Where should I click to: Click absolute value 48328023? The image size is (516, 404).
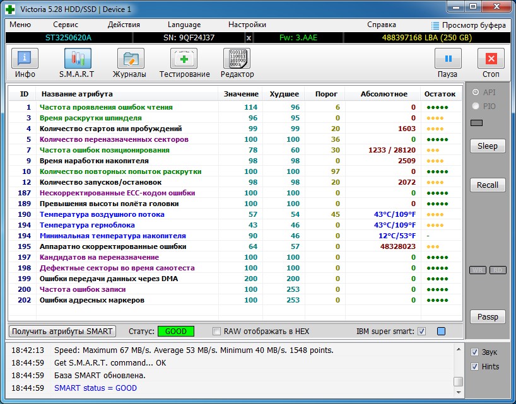click(x=398, y=246)
